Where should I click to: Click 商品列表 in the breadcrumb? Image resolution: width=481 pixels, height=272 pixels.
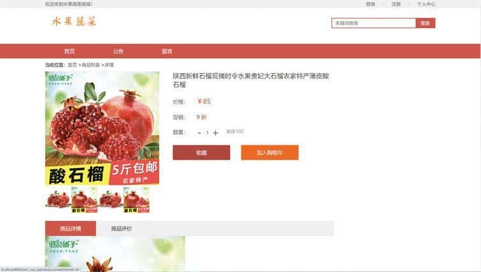pos(91,65)
